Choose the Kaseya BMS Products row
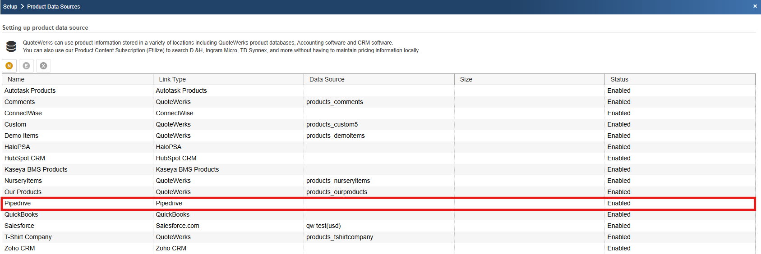 [36, 169]
